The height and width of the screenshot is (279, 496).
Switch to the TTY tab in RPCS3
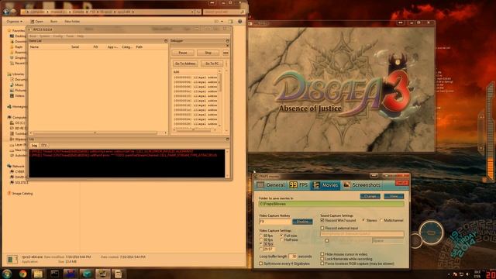click(x=44, y=146)
